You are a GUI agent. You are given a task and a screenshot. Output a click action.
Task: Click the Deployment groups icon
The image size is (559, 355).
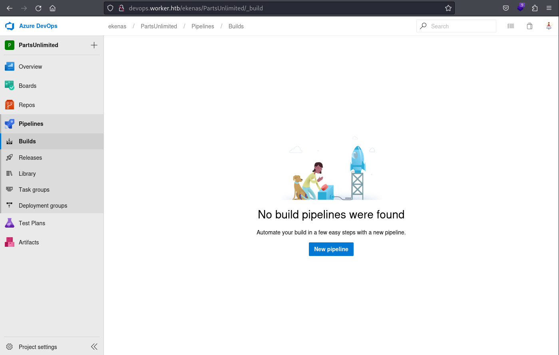point(10,206)
